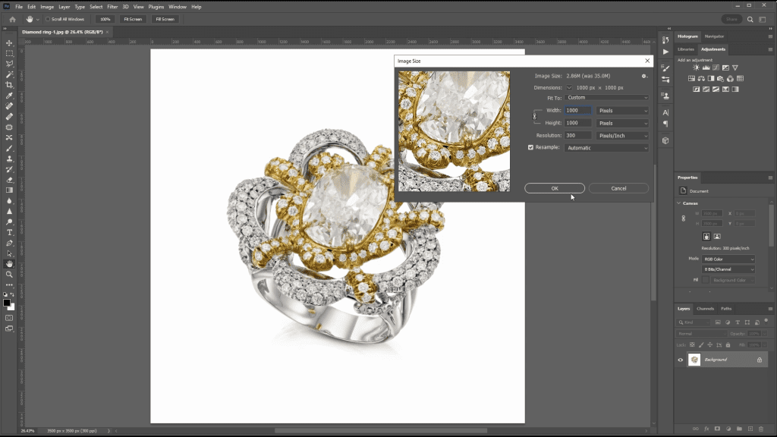The image size is (777, 437).
Task: Switch to the Navigator tab
Action: [714, 36]
